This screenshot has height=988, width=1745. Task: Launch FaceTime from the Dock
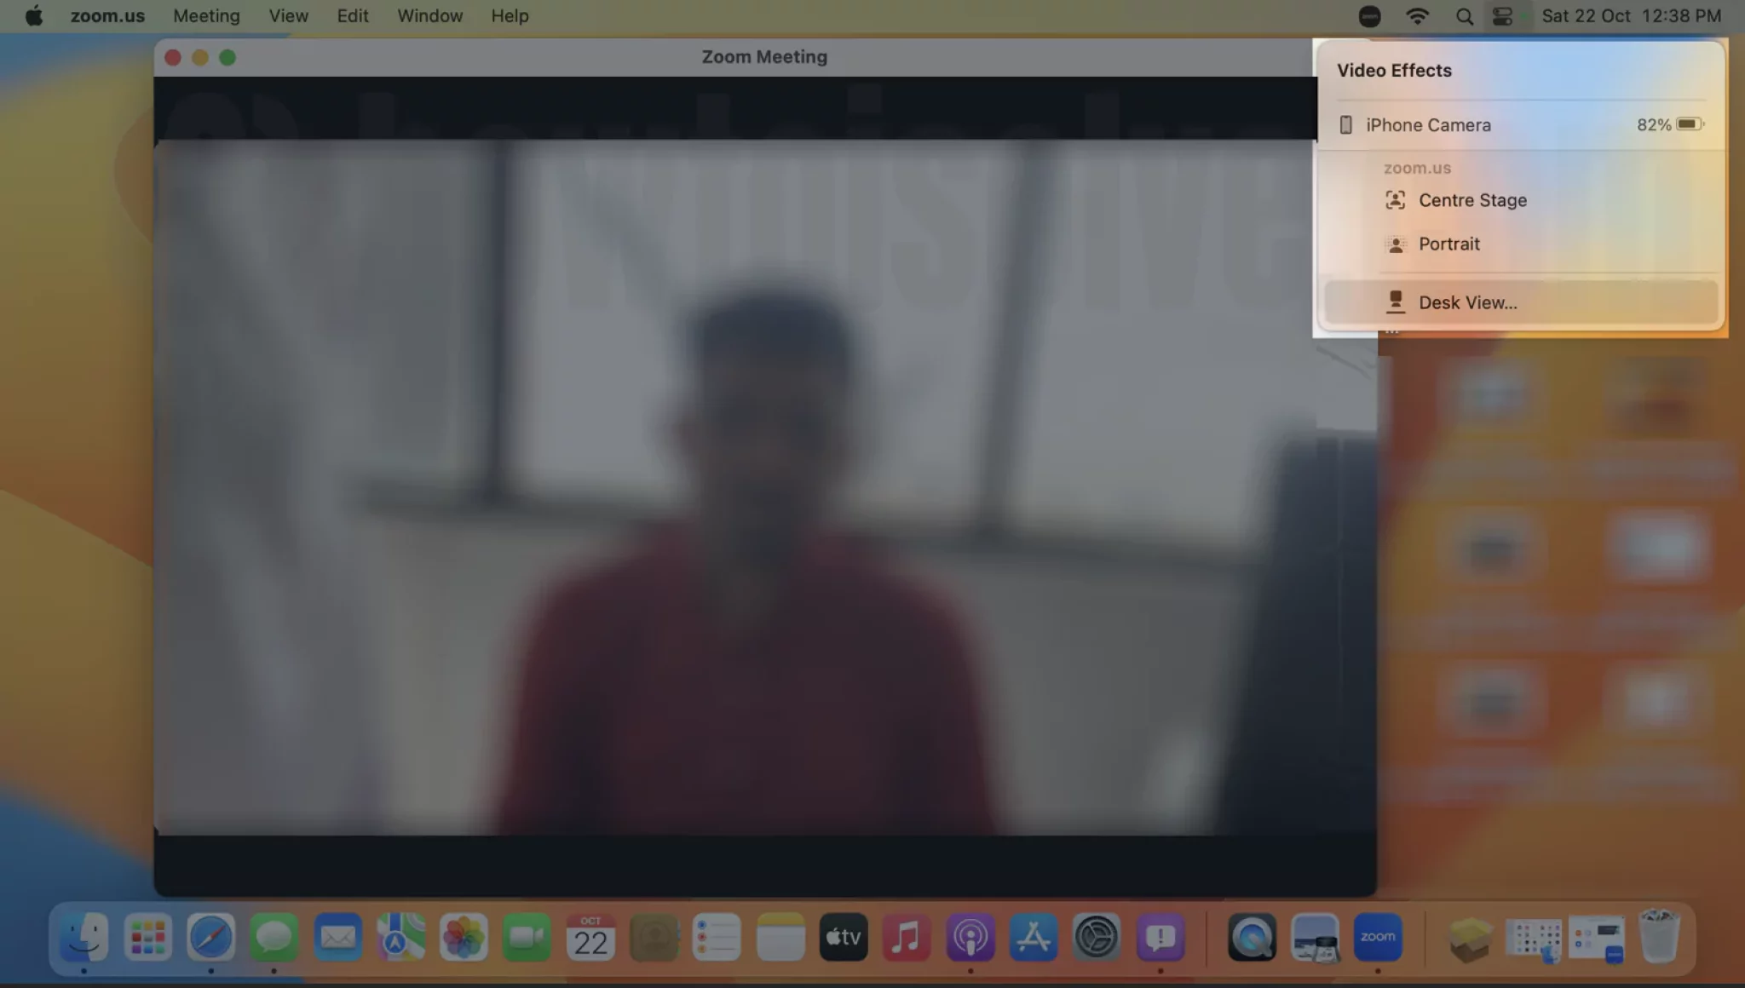(527, 938)
